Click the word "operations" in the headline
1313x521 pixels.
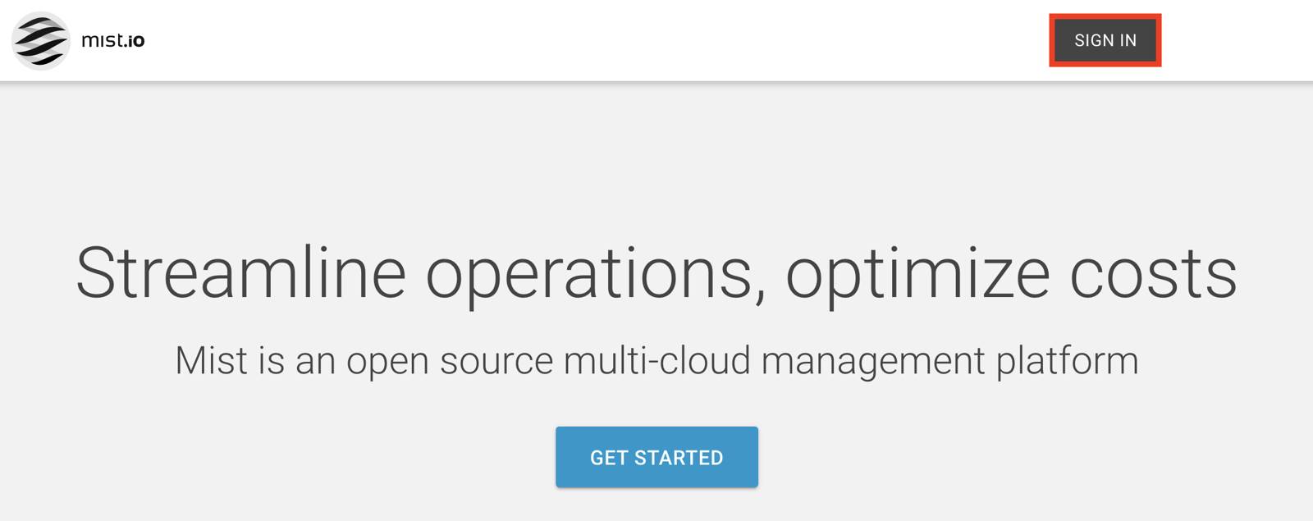tap(588, 273)
